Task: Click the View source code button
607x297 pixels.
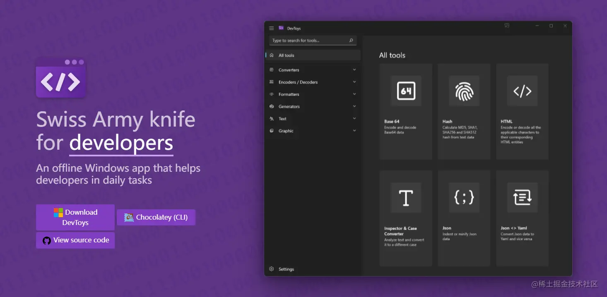Action: point(75,240)
